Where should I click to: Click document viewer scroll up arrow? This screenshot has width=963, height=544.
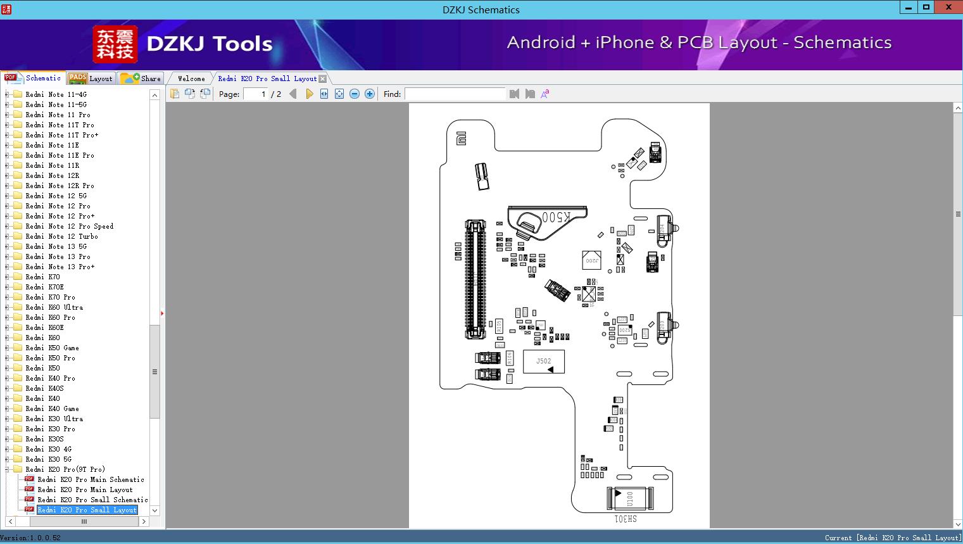tap(958, 108)
